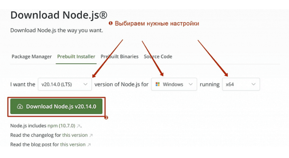Expand the v20.14.0 (LTS) version dropdown chevron
This screenshot has width=289, height=158.
tap(86, 85)
